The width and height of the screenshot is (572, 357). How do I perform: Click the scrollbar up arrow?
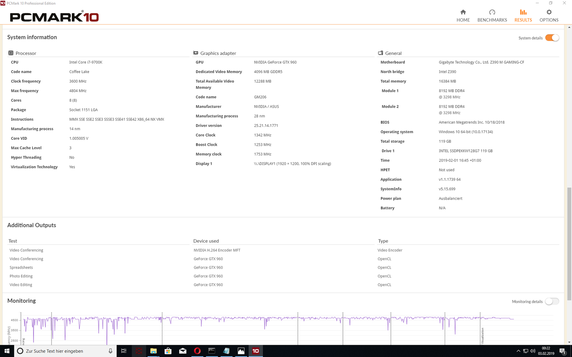point(569,27)
